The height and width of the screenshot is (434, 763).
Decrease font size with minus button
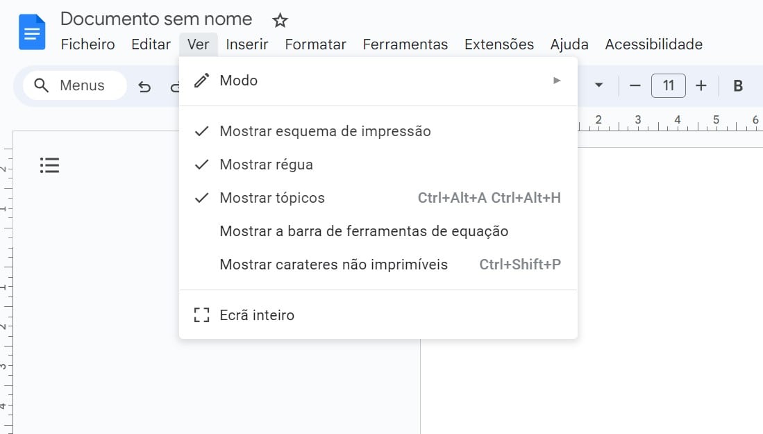pos(635,85)
